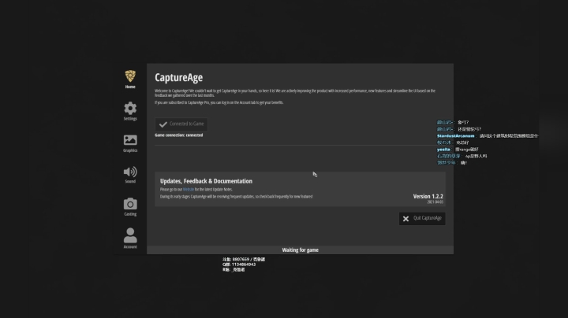Open the Graphics picture icon
The height and width of the screenshot is (318, 568).
[130, 140]
